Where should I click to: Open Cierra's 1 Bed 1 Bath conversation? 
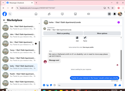pyautogui.click(x=20, y=59)
